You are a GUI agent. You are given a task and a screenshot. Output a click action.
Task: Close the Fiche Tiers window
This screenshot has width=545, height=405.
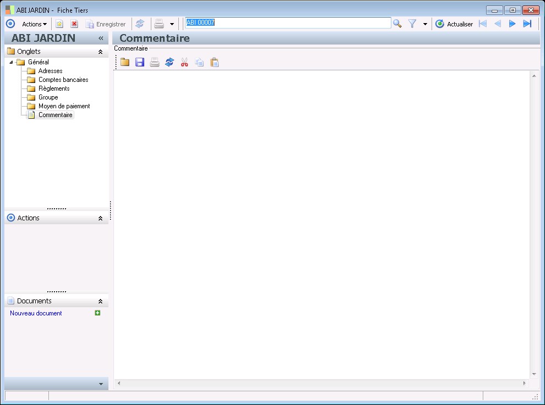pyautogui.click(x=531, y=10)
